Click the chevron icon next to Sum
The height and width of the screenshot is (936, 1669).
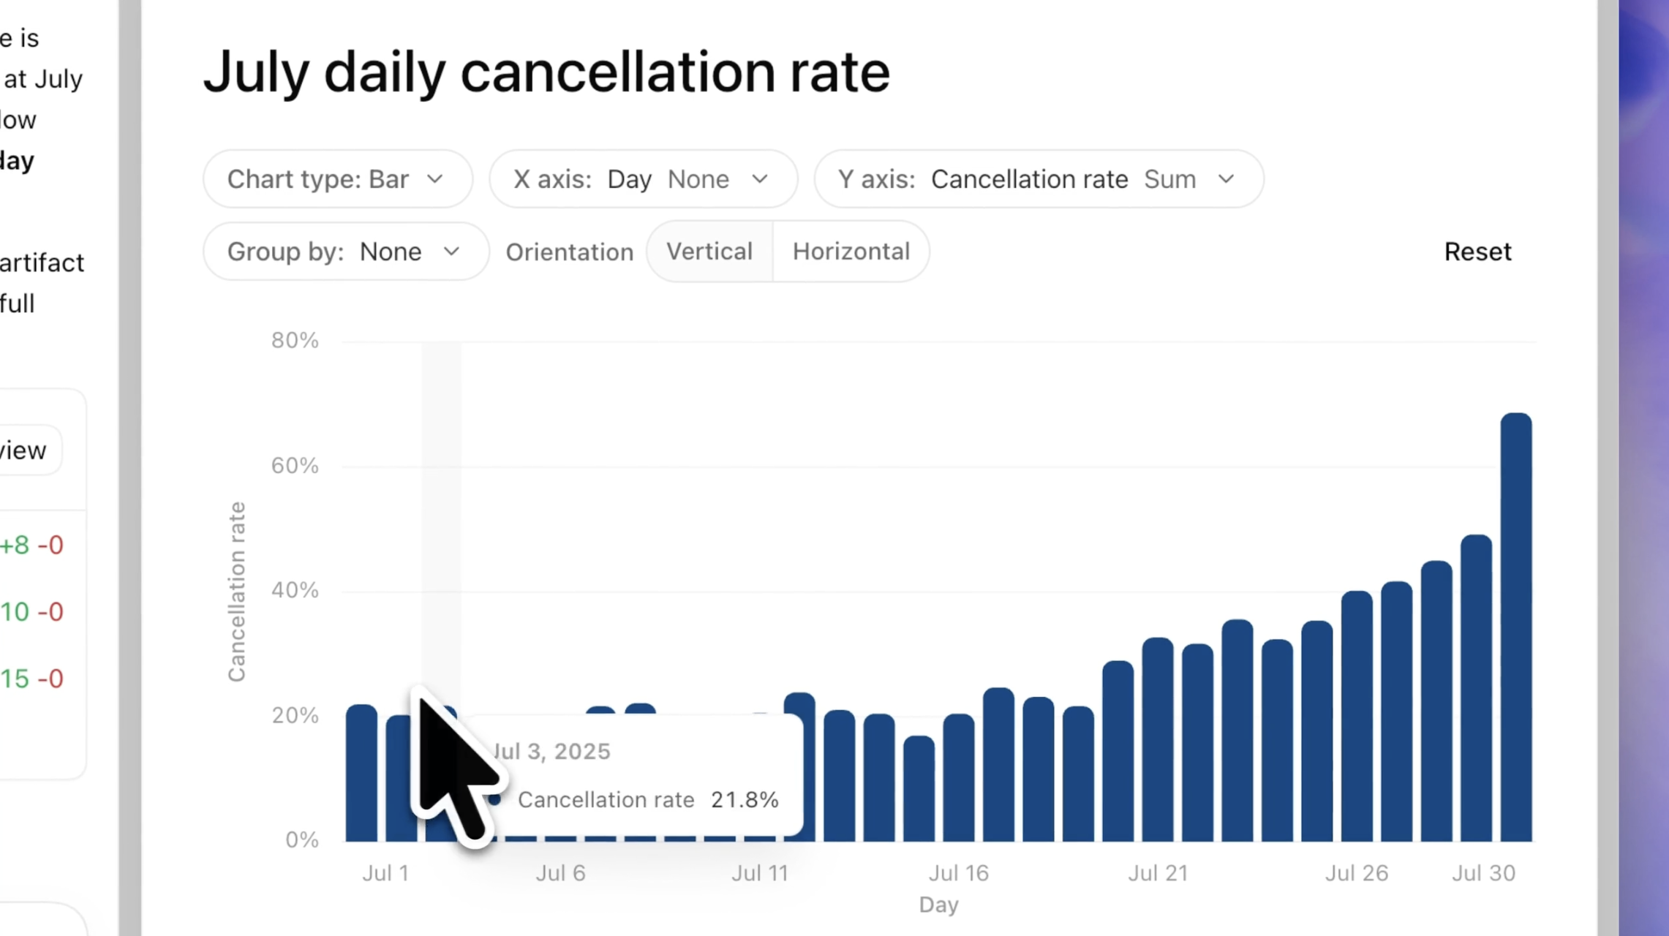click(x=1227, y=179)
